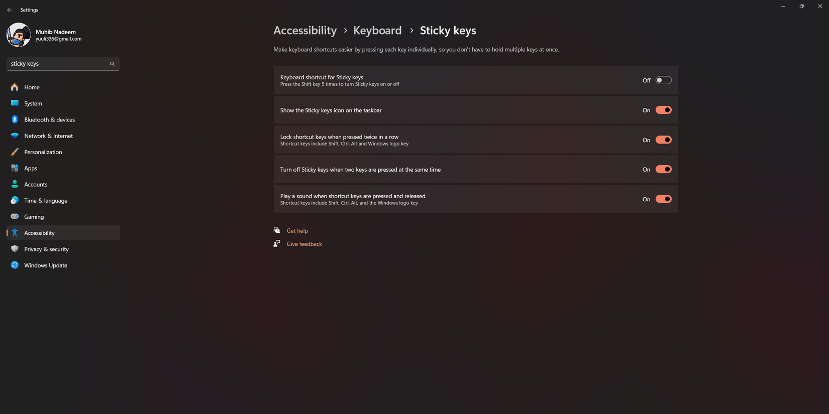Select the Network & internet icon

(x=15, y=135)
